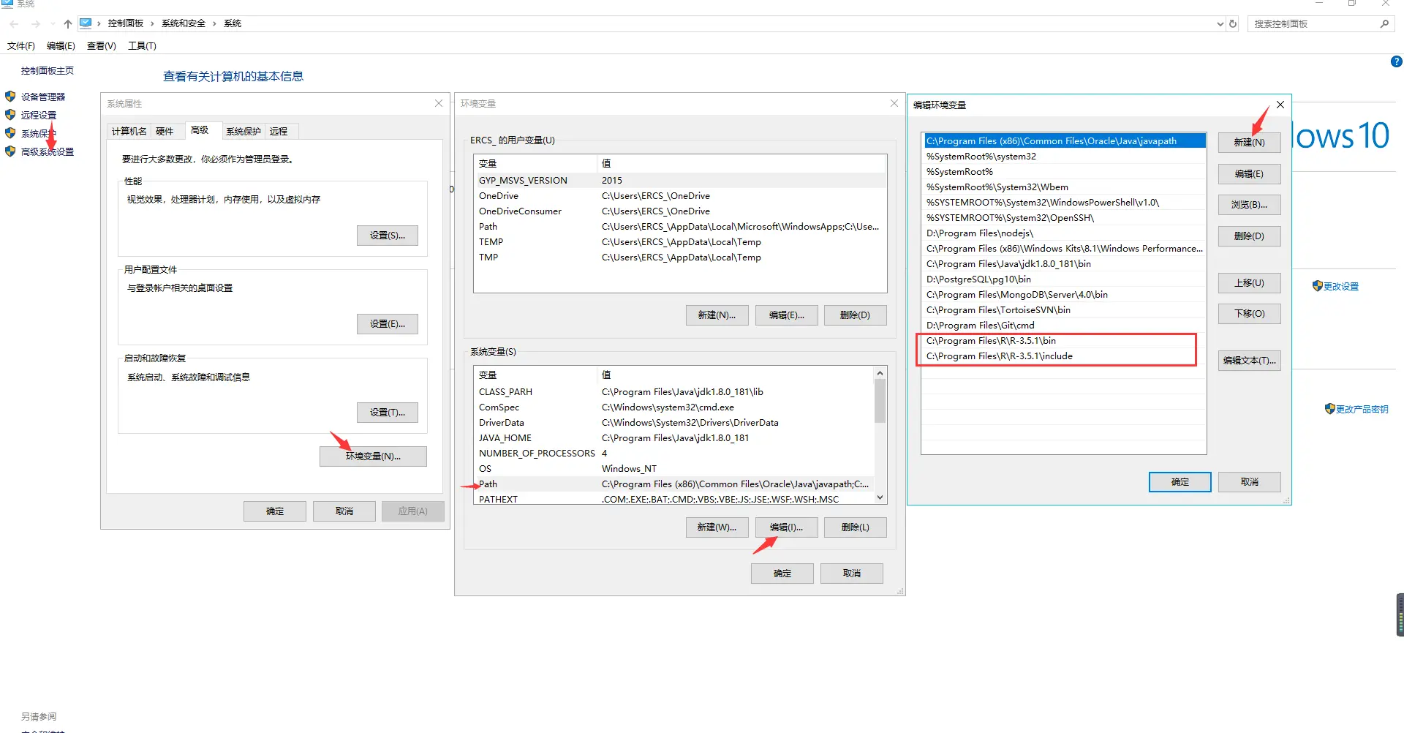Click 删除(D) in 编辑环境变量 dialog
Screen dimensions: 1404x733
1250,236
